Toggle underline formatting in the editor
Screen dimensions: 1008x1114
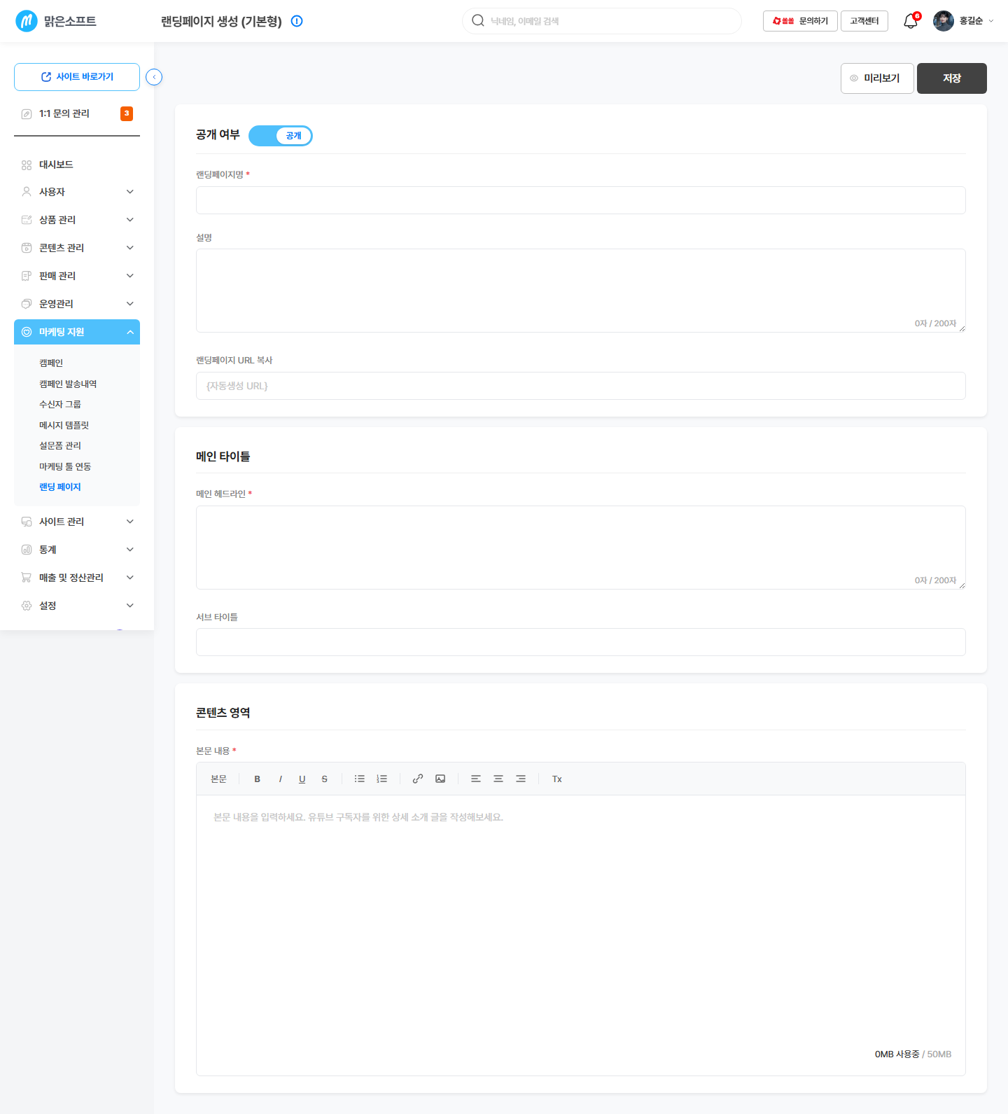click(302, 779)
